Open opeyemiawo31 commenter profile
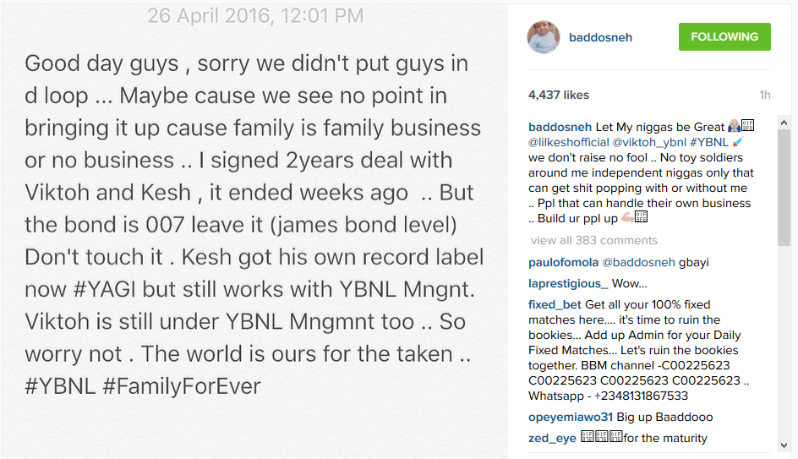 (570, 418)
